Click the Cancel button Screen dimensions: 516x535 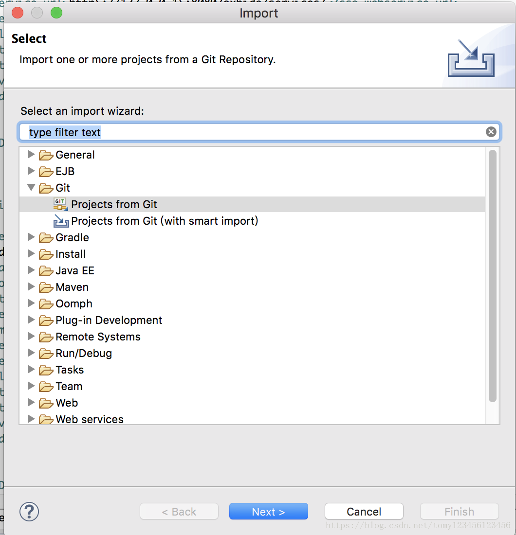coord(364,512)
